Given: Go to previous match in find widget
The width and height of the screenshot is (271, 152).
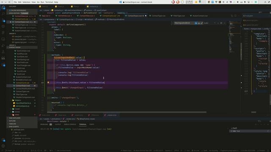Looking at the screenshot, I should 215,23.
